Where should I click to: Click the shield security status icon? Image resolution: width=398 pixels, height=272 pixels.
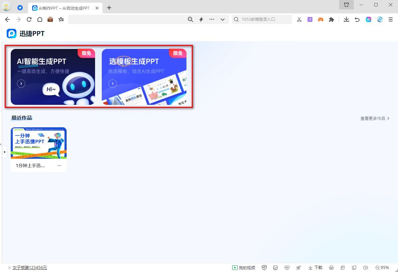pyautogui.click(x=264, y=268)
